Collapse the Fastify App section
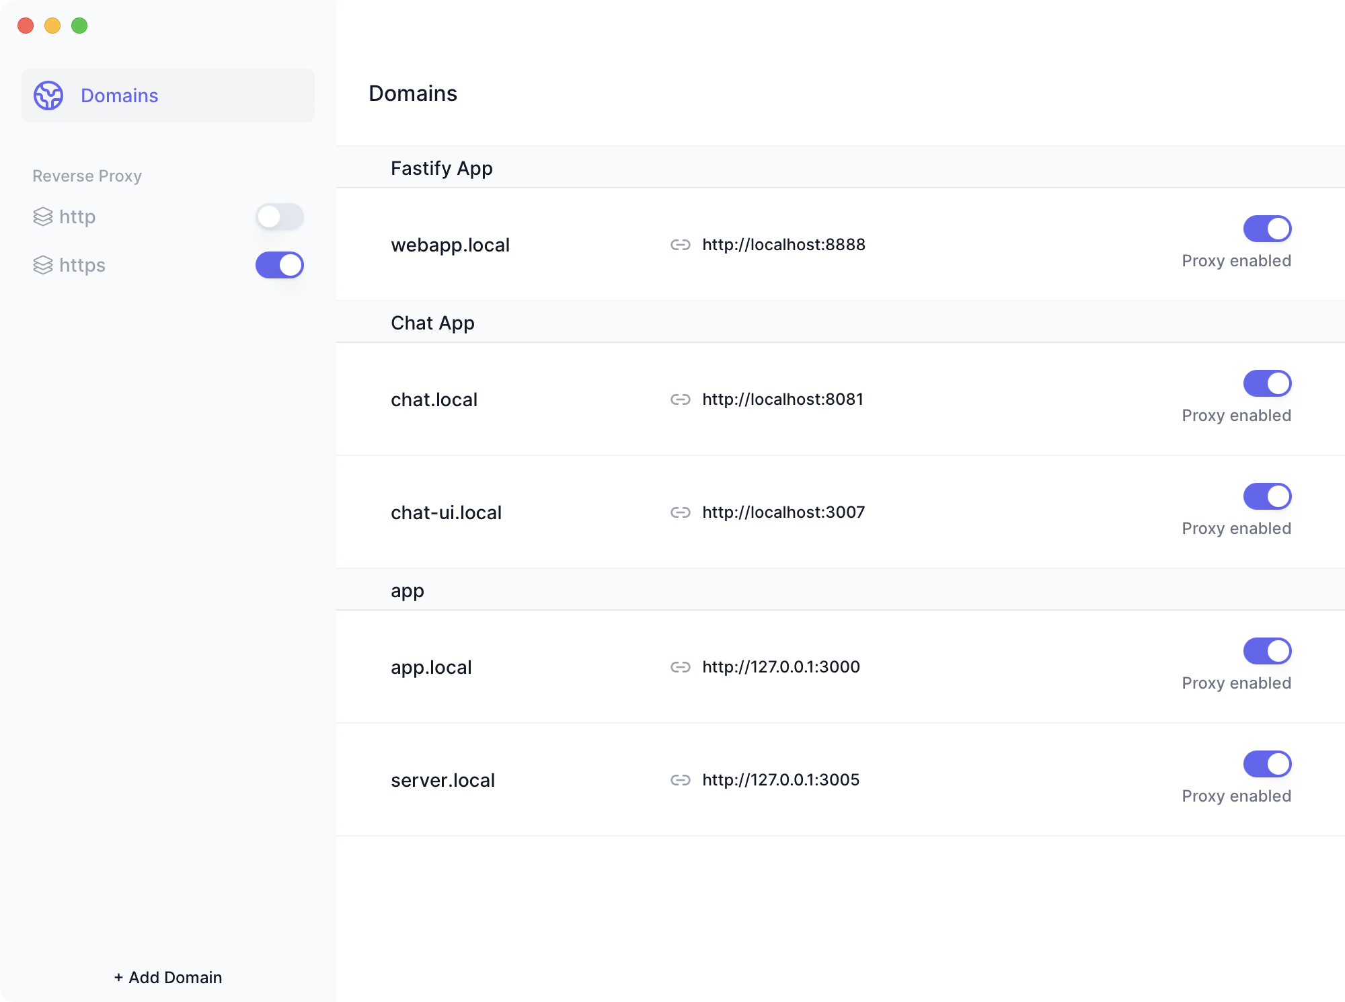The image size is (1345, 1002). point(441,168)
